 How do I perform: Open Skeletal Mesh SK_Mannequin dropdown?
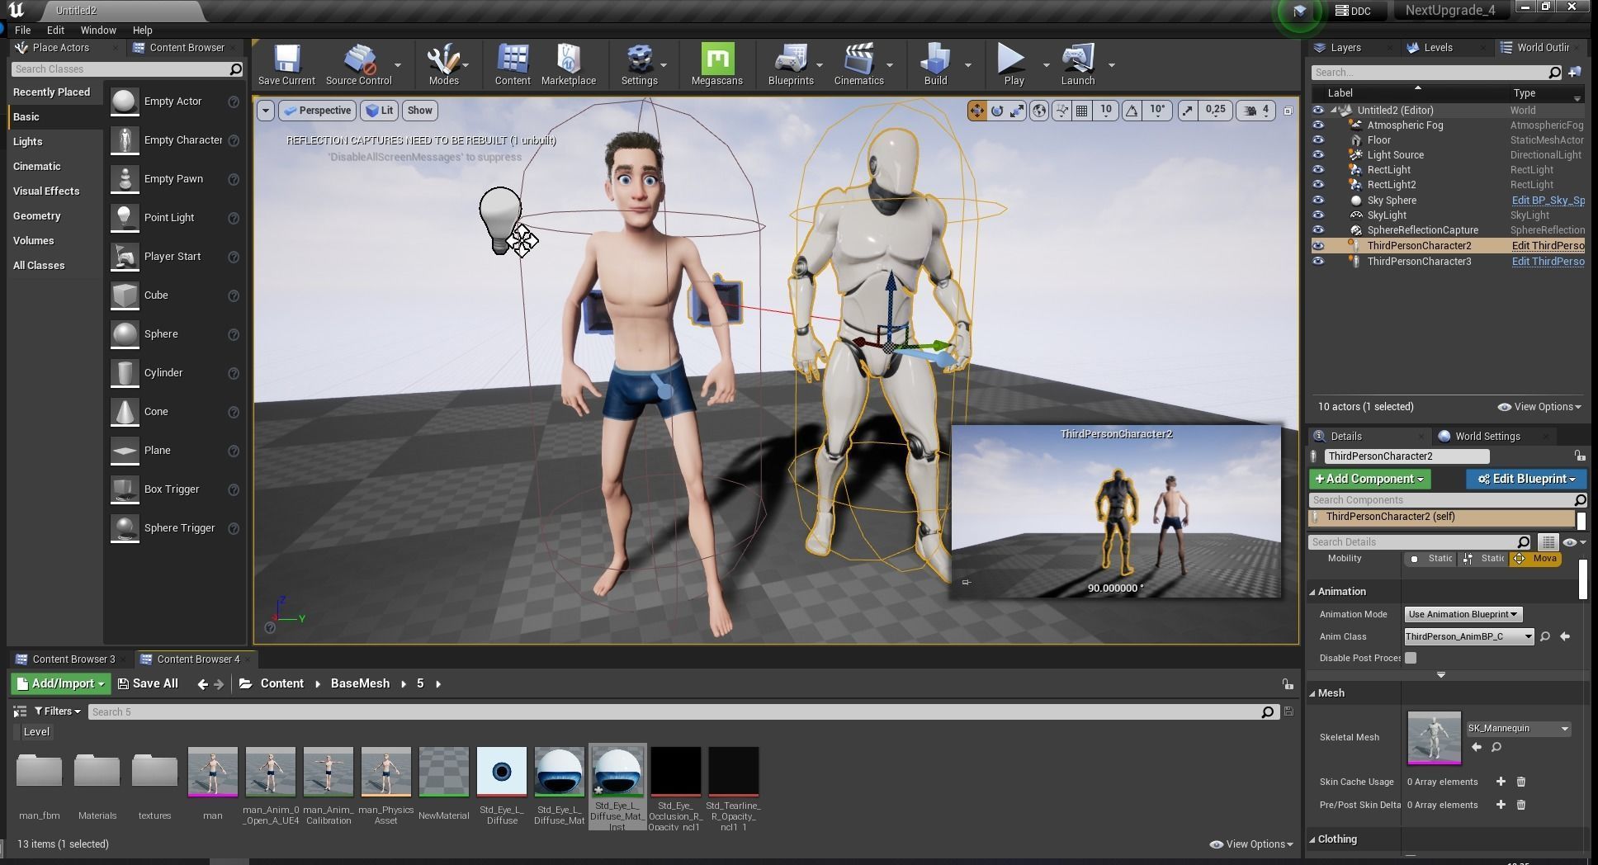tap(1518, 729)
